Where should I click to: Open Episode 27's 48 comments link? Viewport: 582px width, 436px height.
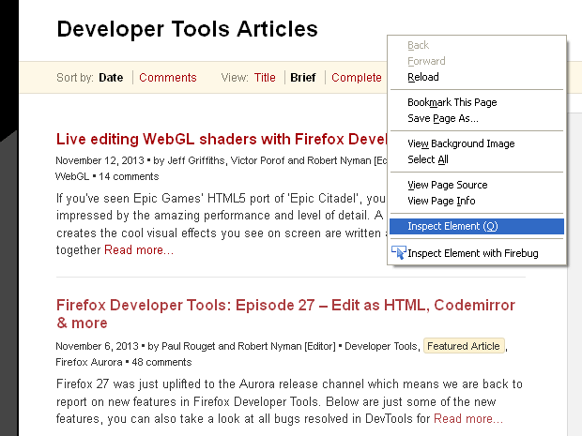(x=161, y=362)
